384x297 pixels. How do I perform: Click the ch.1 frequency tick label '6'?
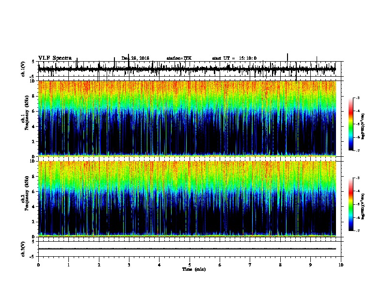pyautogui.click(x=34, y=111)
